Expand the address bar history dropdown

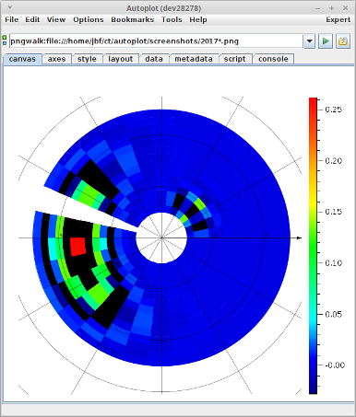point(310,41)
